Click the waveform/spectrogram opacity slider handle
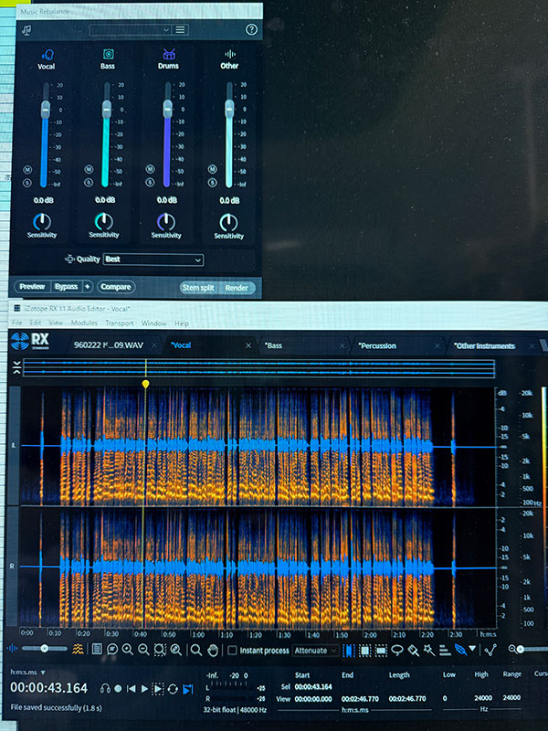The height and width of the screenshot is (731, 548). click(44, 649)
